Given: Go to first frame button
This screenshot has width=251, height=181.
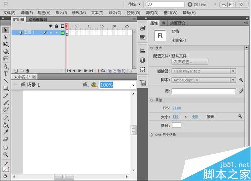Looking at the screenshot, I should (x=69, y=71).
